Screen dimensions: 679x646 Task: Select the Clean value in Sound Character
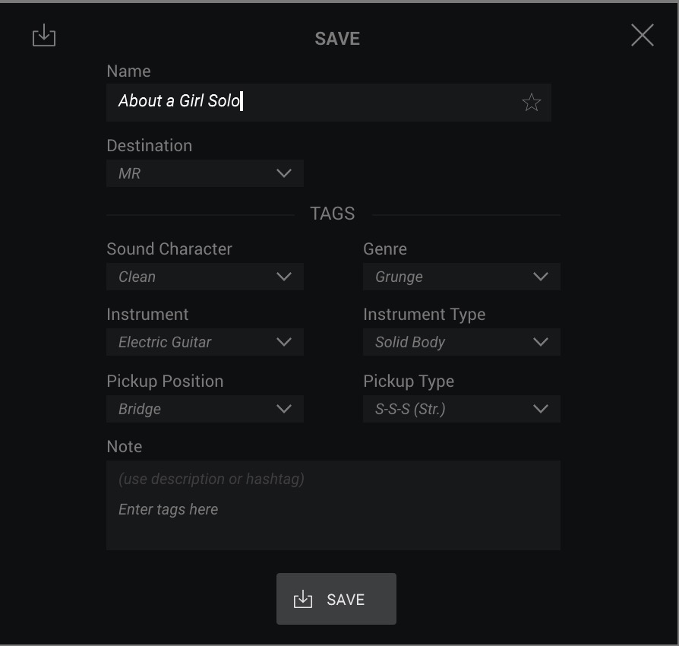[x=137, y=277]
